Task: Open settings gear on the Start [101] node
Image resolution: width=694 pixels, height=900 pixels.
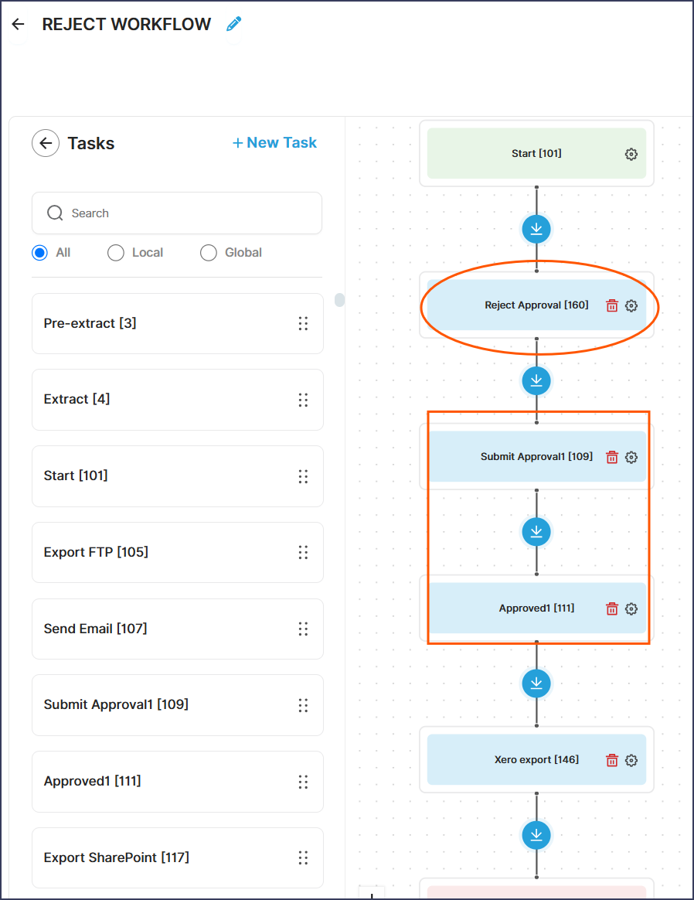Action: pos(631,154)
